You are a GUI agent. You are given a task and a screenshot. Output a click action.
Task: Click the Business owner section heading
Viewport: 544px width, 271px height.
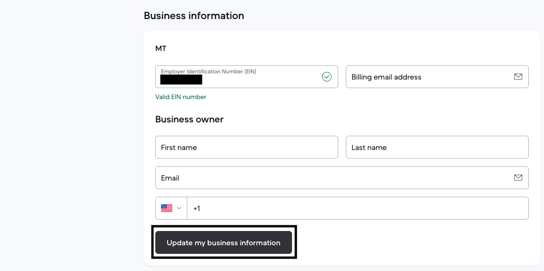click(x=189, y=120)
